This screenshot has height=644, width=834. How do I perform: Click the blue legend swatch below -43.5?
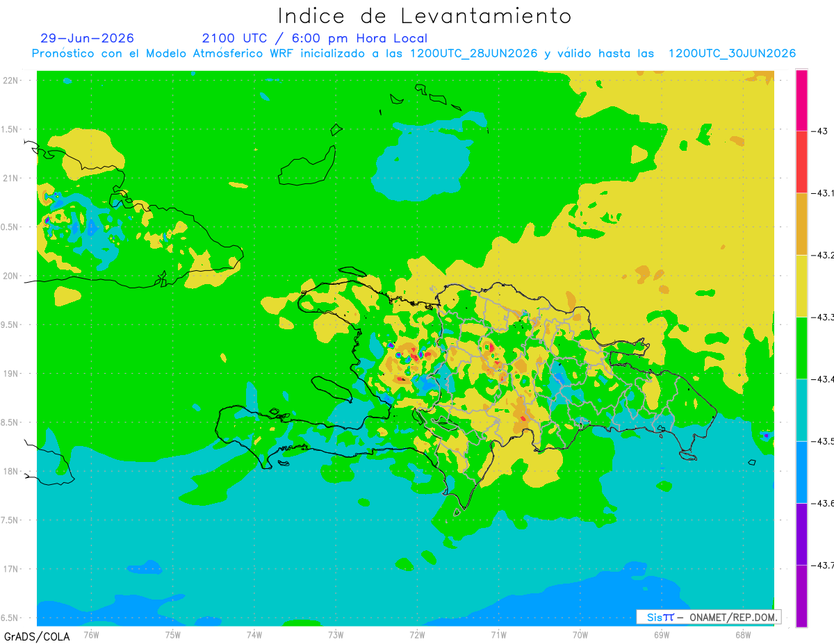point(801,472)
